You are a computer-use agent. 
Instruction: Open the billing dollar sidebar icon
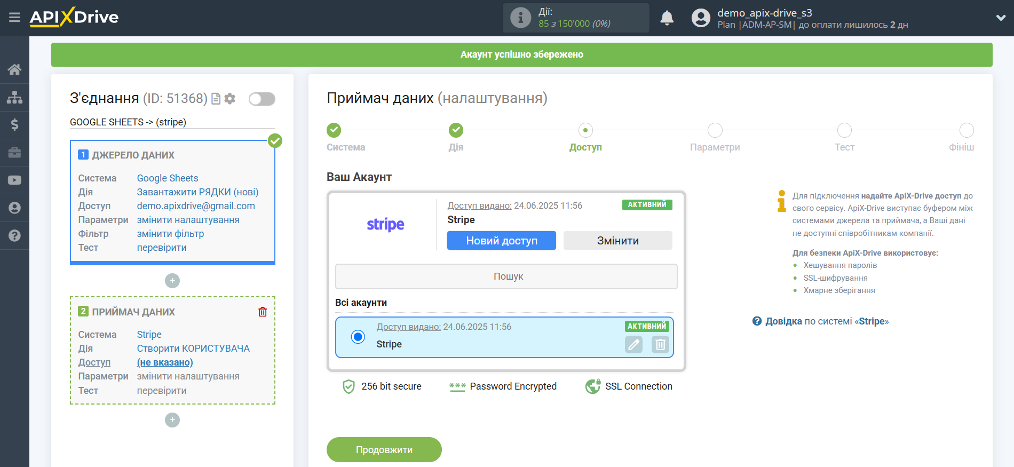point(14,125)
